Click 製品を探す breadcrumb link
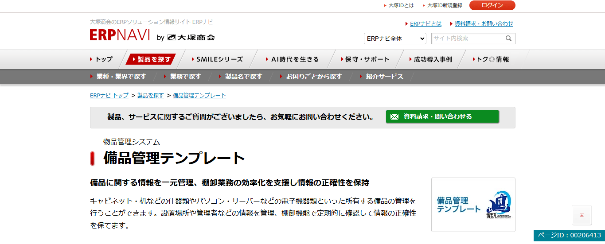The image size is (605, 244). [151, 96]
